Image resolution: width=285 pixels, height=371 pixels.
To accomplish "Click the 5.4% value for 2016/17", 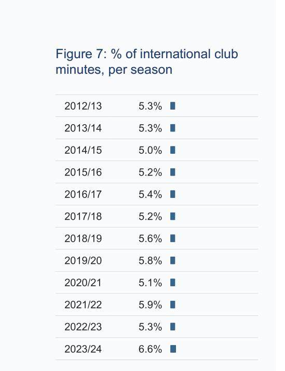I will (151, 194).
